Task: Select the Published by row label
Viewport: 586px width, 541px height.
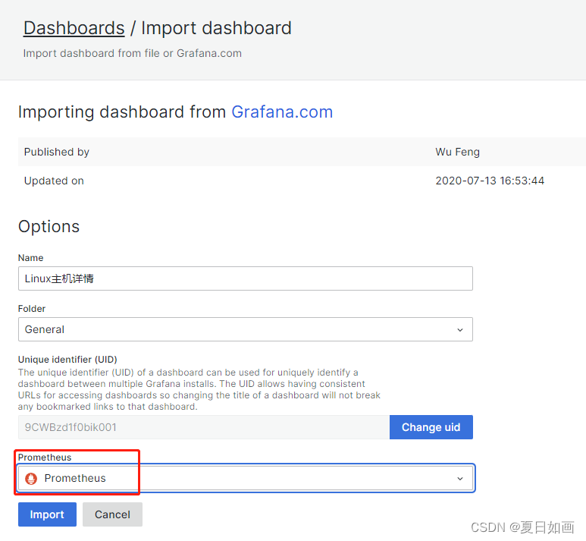Action: [57, 152]
